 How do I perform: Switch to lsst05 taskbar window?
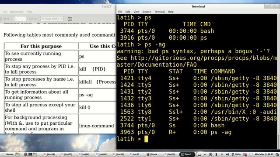click(66, 154)
